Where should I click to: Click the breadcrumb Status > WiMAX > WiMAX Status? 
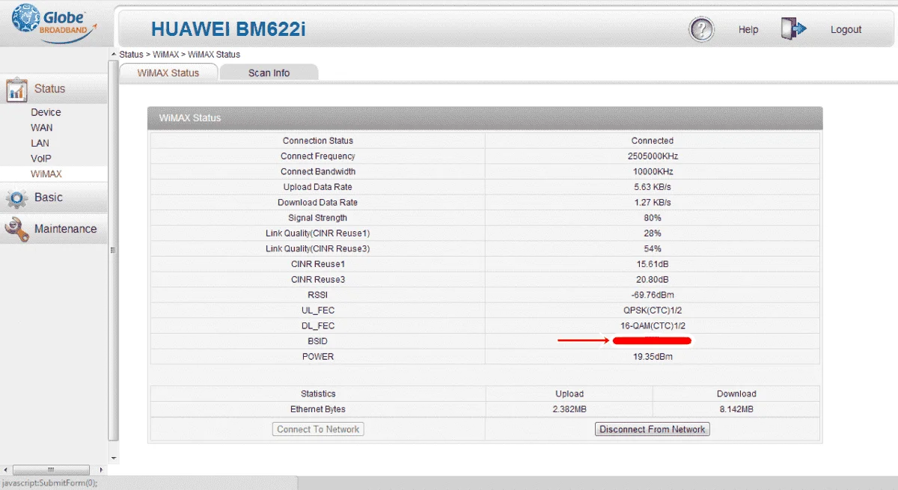click(x=180, y=55)
